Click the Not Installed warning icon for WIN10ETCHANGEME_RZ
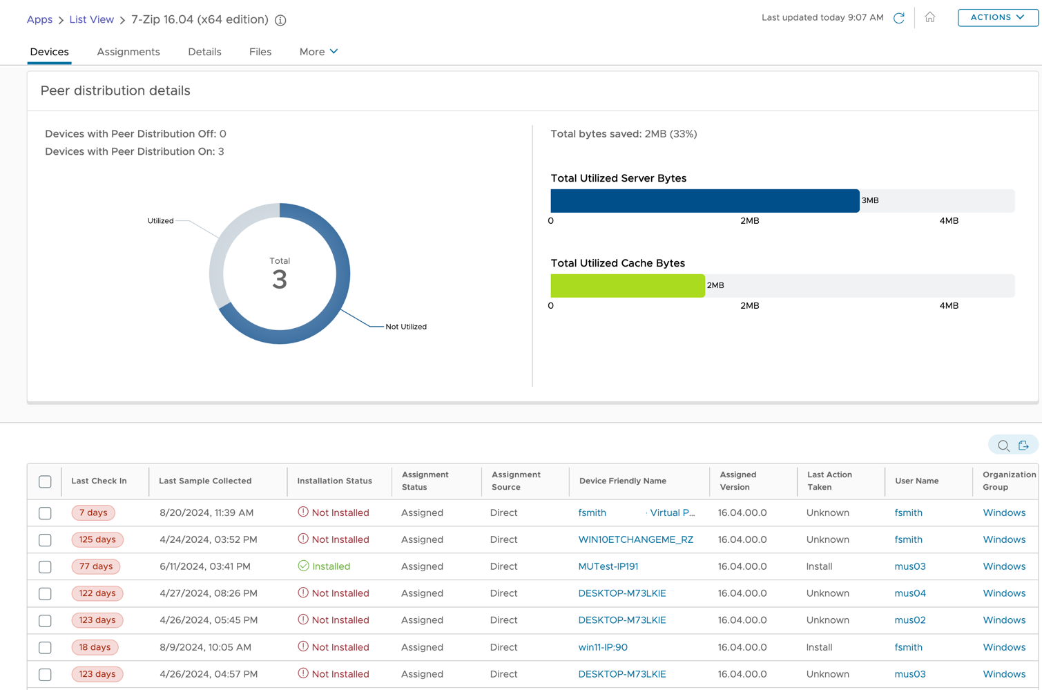 pyautogui.click(x=303, y=539)
